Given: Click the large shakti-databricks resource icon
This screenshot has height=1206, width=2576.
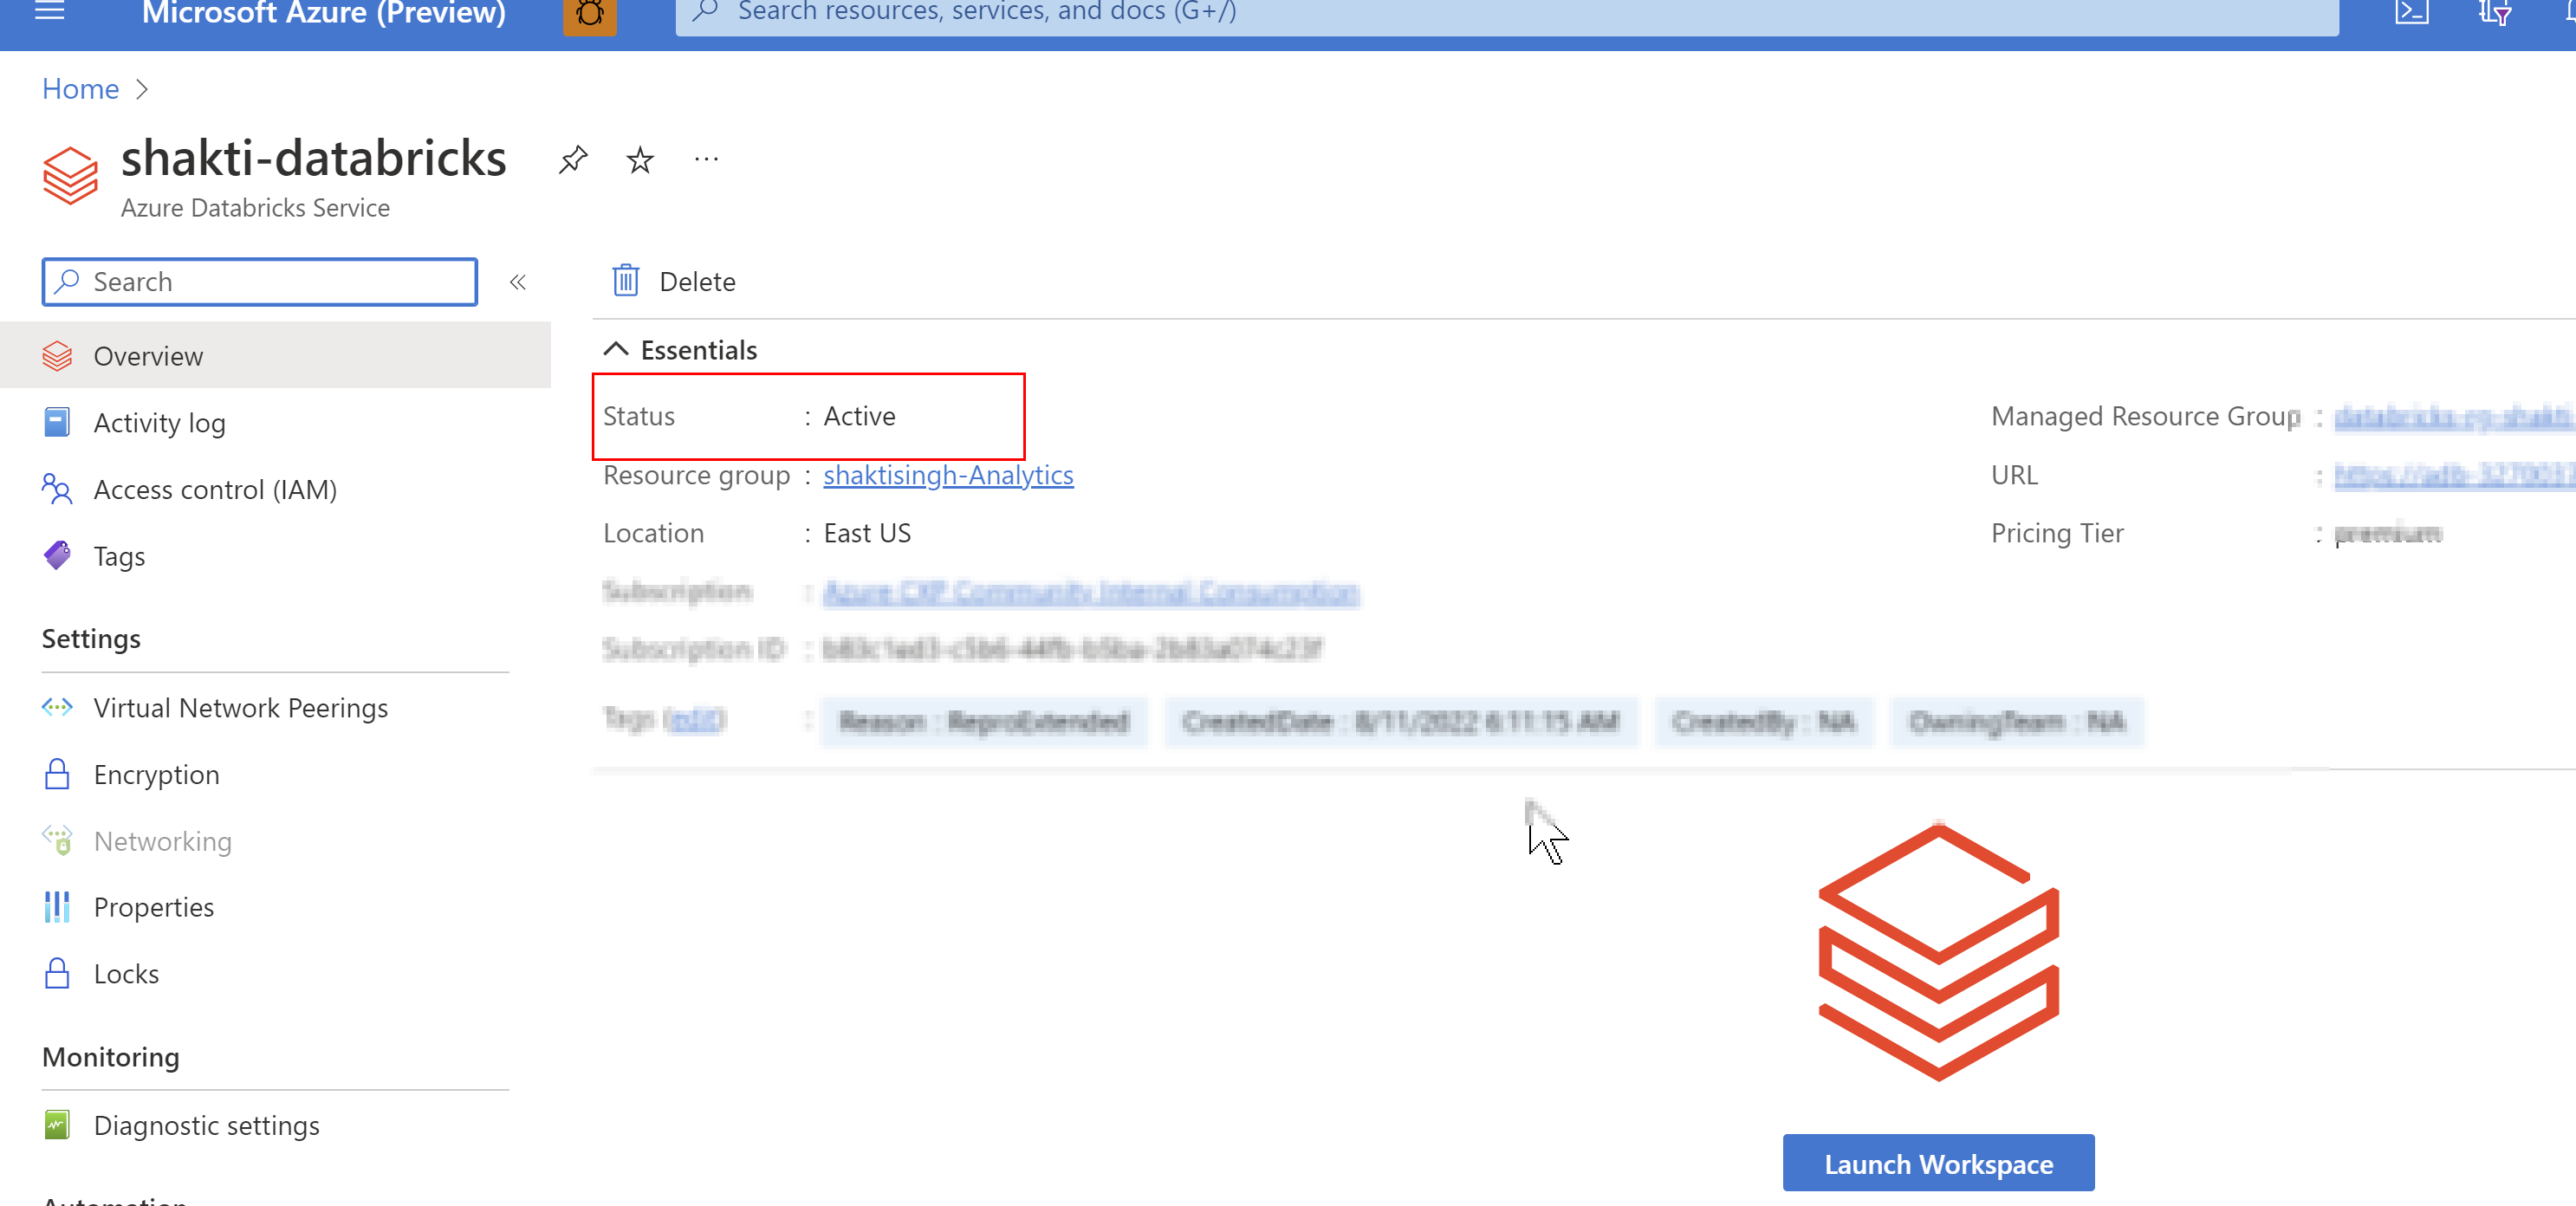Looking at the screenshot, I should click(x=70, y=175).
